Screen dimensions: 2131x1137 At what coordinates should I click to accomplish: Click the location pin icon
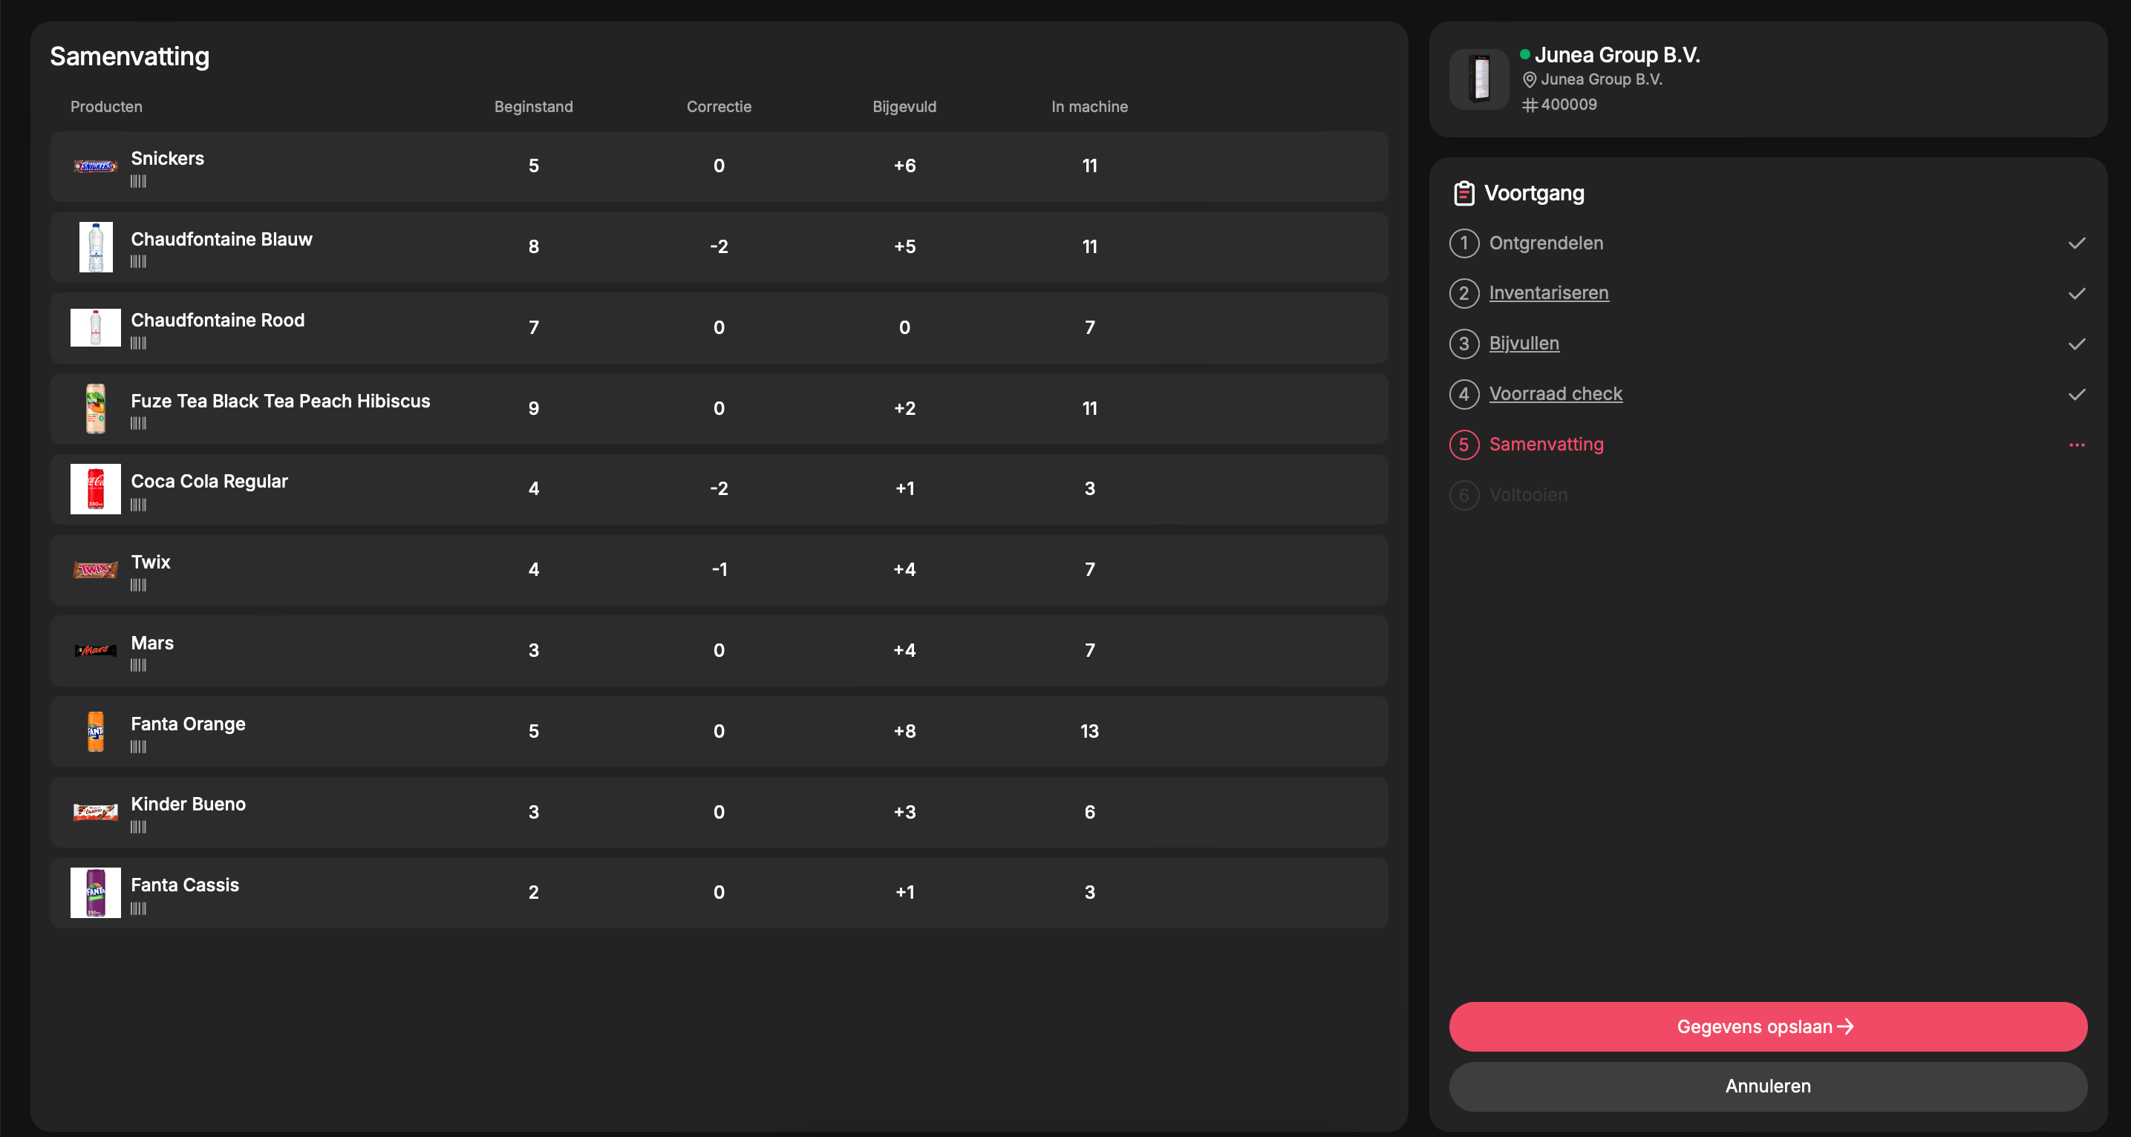(x=1530, y=79)
